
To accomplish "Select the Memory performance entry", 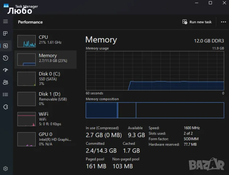I will [46, 59].
